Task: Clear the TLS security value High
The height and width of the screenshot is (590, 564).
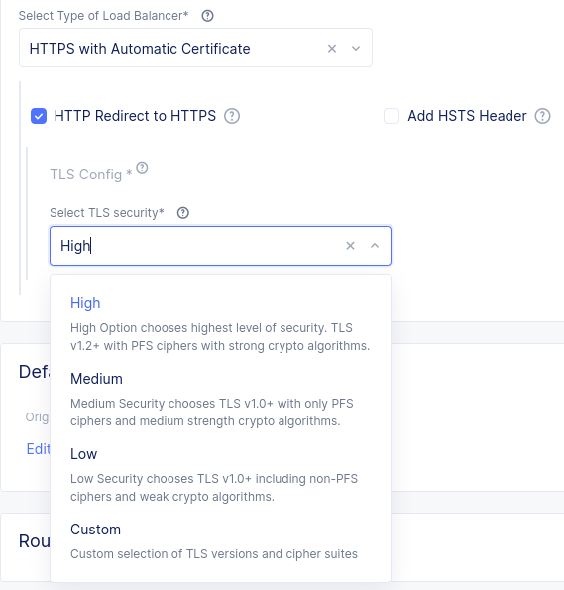Action: 350,246
